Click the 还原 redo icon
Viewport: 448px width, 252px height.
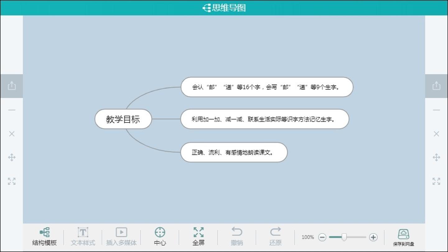[275, 232]
